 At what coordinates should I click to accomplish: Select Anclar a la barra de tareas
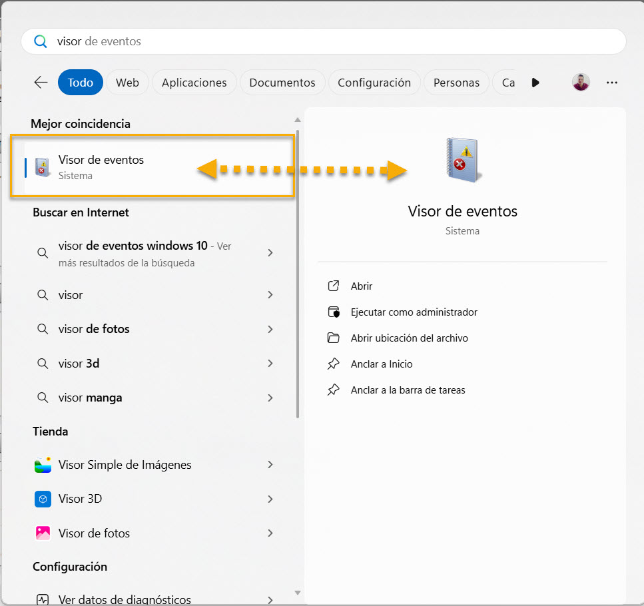coord(408,390)
